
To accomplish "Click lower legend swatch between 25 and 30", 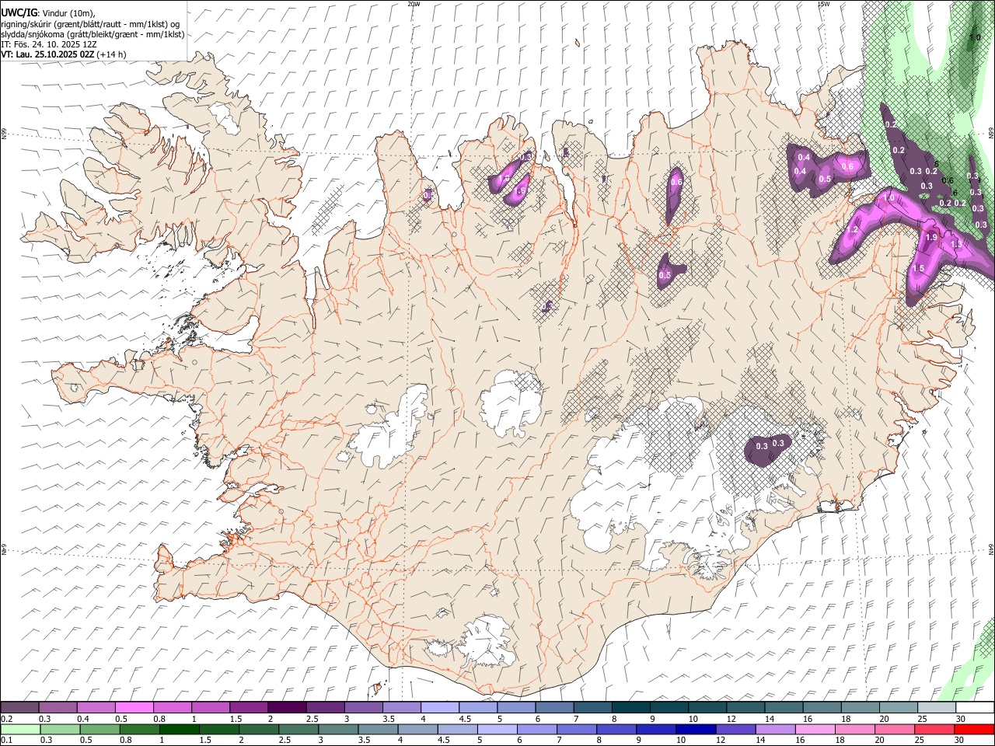I will coord(934,729).
